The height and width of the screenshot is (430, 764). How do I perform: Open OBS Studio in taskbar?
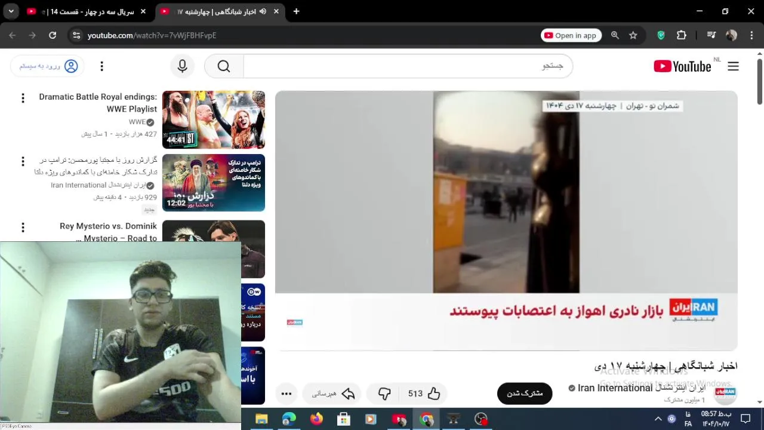(481, 419)
